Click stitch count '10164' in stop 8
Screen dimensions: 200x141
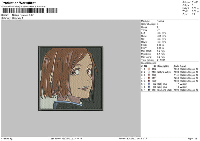153,90
